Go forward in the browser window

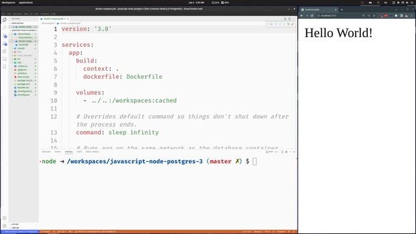coord(307,16)
